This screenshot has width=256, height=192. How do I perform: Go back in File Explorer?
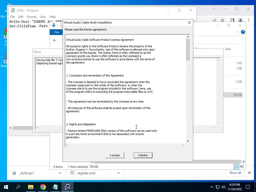pos(54,40)
